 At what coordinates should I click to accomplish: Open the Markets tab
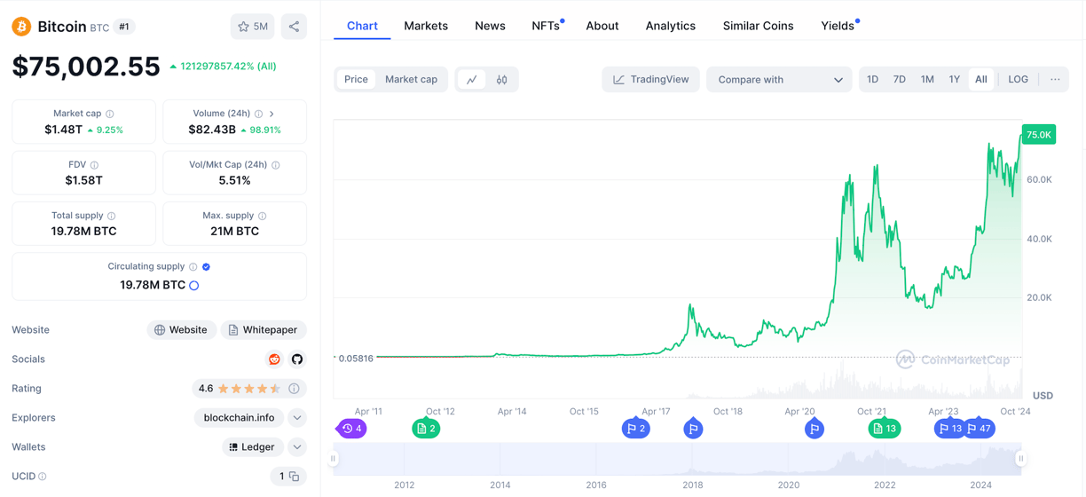pos(426,26)
